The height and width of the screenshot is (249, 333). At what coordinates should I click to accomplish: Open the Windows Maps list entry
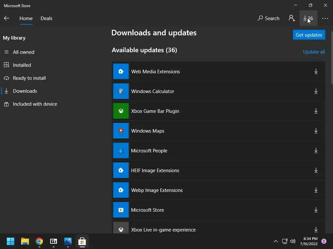[219, 131]
